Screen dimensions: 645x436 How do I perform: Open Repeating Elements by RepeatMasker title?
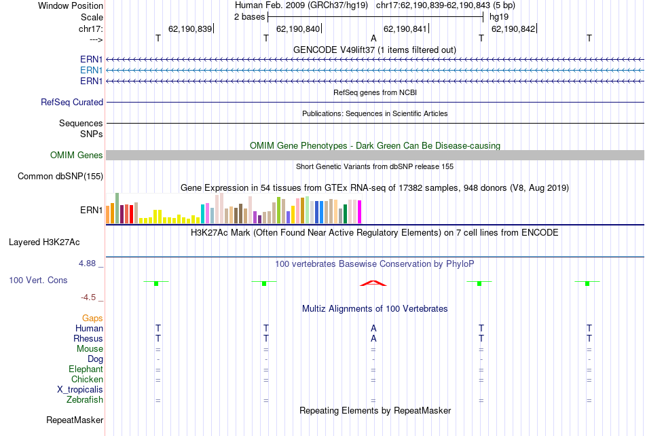click(x=375, y=410)
